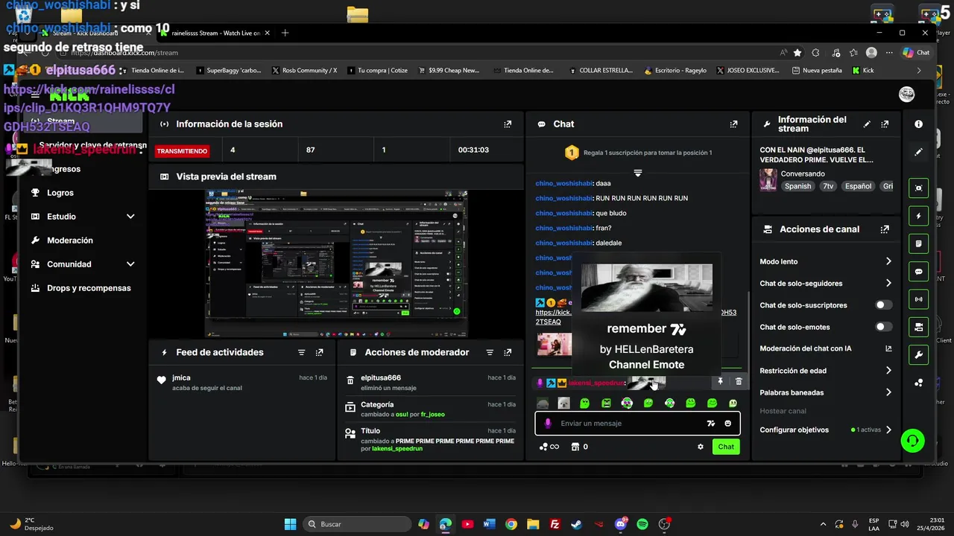Show more bookmarks with the overflow arrow
954x536 pixels.
click(x=918, y=70)
